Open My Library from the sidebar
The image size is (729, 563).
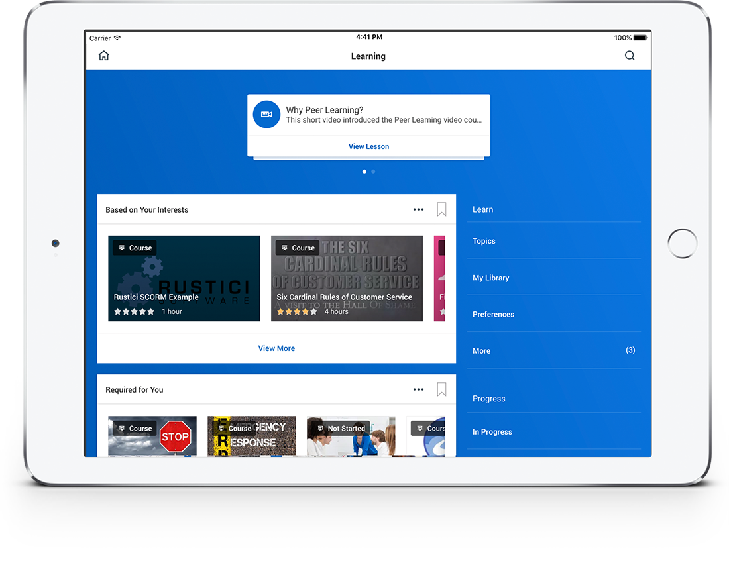[490, 278]
